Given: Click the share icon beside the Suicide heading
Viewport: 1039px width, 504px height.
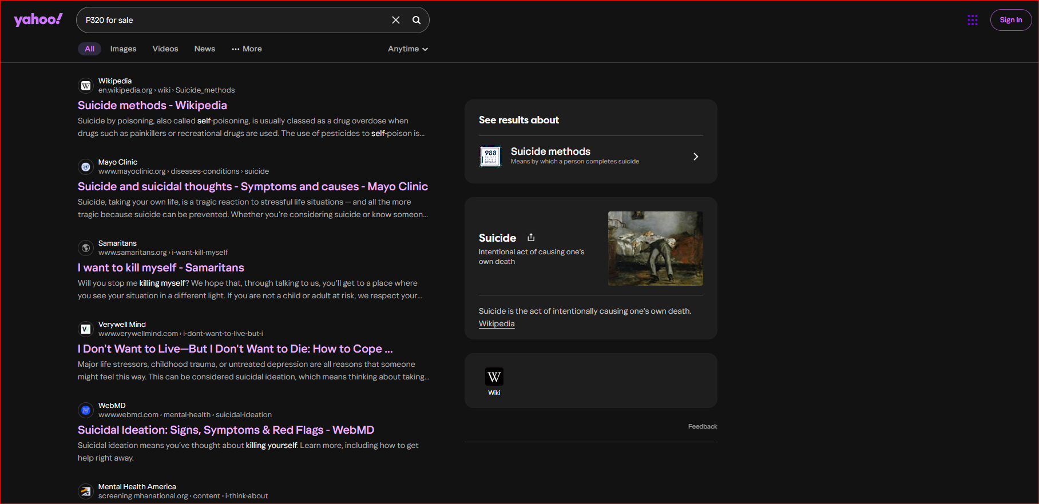Looking at the screenshot, I should click(x=531, y=237).
